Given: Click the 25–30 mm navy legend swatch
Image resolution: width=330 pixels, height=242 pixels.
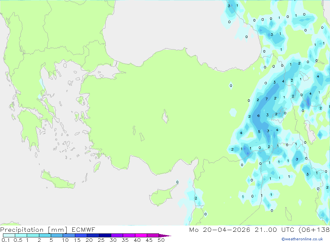Looking at the screenshot, I should (105, 235).
